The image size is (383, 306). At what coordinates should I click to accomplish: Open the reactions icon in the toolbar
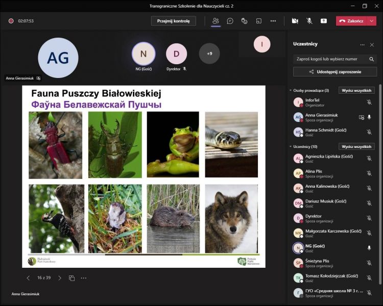(244, 21)
